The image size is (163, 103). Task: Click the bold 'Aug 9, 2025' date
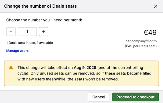tap(85, 68)
